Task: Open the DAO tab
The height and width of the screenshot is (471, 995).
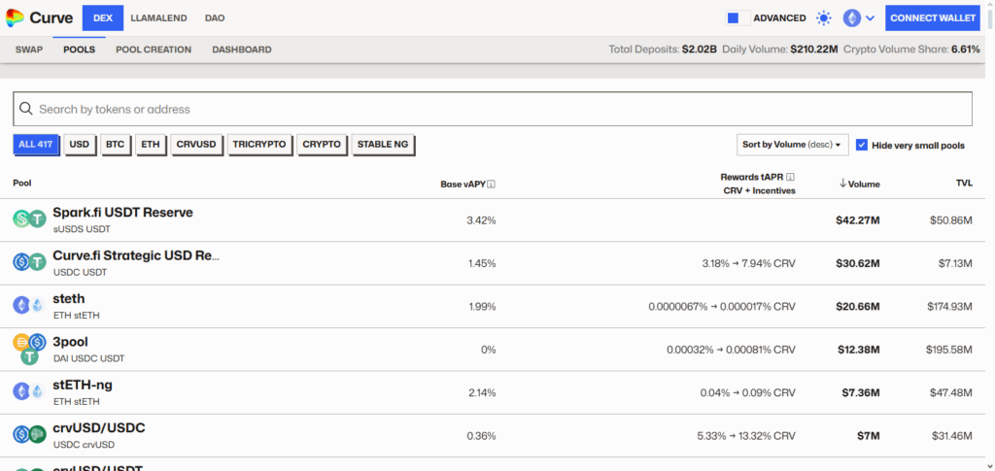Action: click(215, 18)
